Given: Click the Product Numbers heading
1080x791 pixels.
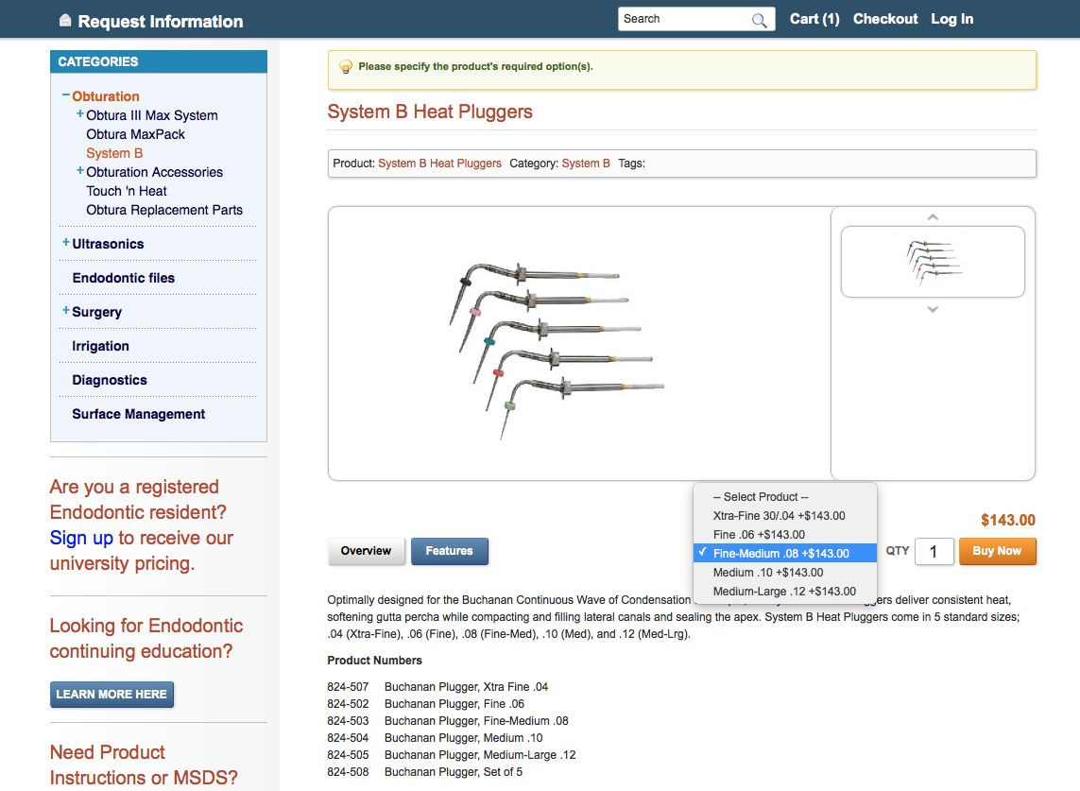Looking at the screenshot, I should tap(375, 660).
